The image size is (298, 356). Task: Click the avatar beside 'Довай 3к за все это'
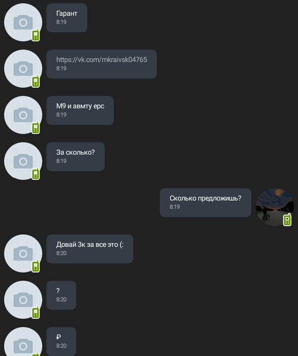click(23, 253)
